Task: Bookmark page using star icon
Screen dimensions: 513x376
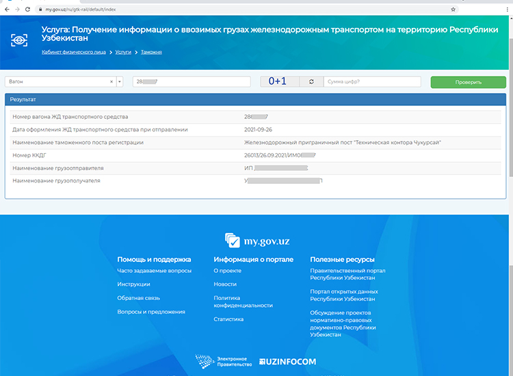Action: 453,10
